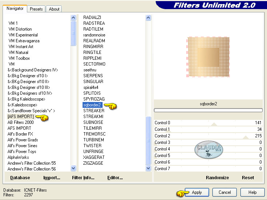Select the seethru filter
Screen dimensions: 267x200
pyautogui.click(x=90, y=70)
